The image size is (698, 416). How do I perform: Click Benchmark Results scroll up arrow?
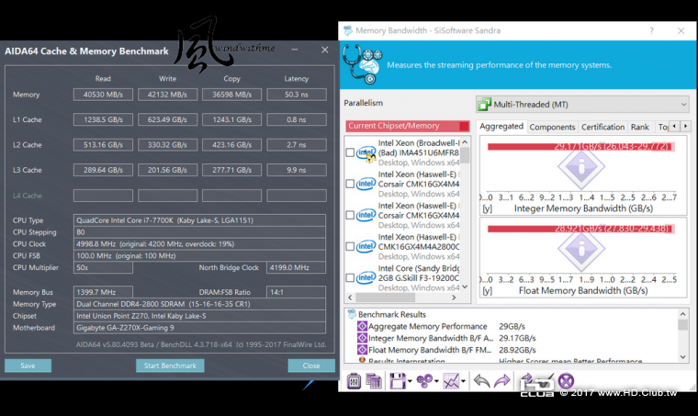click(683, 314)
